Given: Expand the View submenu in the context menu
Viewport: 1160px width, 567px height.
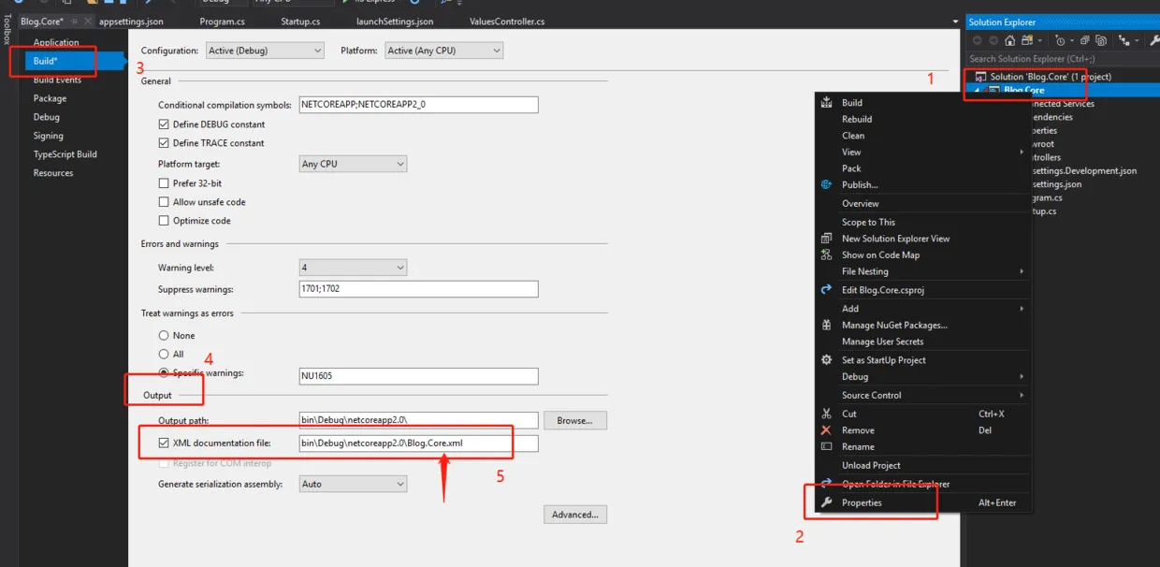Looking at the screenshot, I should coord(1022,153).
